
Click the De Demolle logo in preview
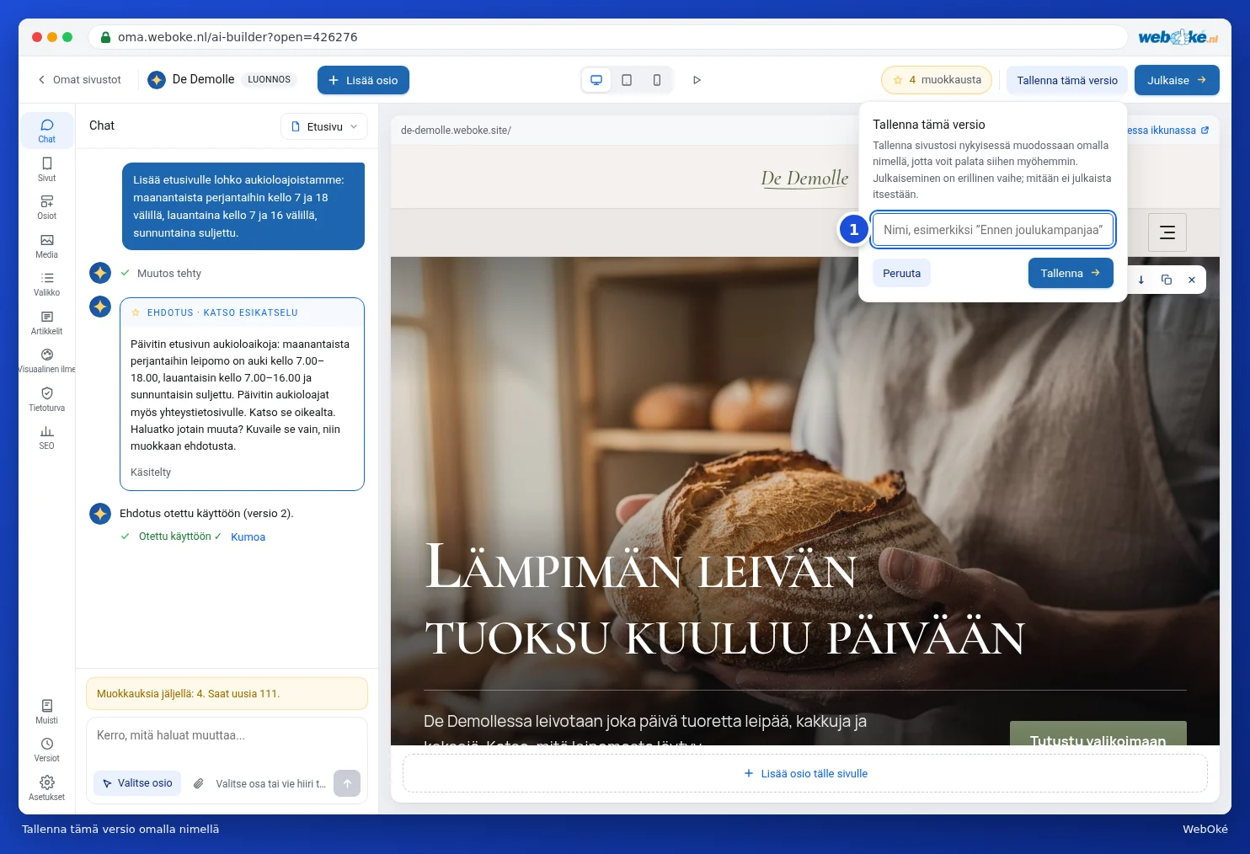pos(804,178)
